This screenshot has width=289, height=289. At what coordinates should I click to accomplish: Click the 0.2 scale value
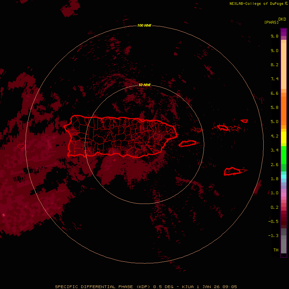coord(275,207)
